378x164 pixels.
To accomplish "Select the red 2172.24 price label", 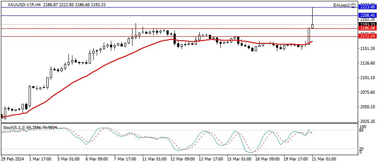I will click(x=368, y=36).
